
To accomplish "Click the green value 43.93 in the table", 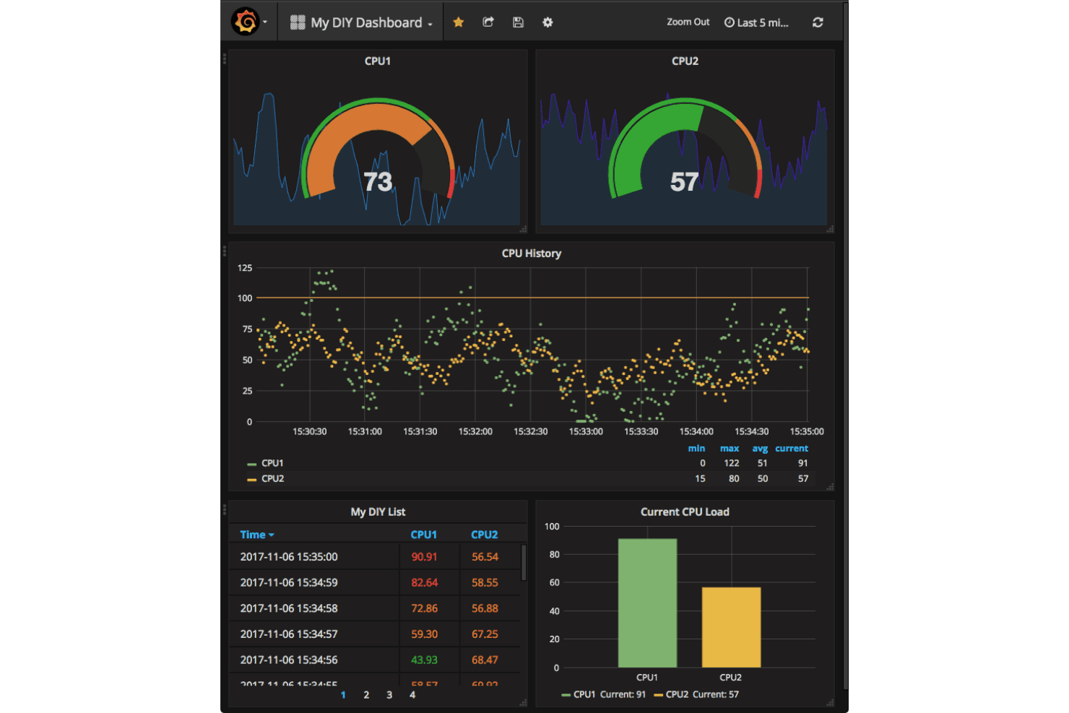I will click(x=425, y=660).
